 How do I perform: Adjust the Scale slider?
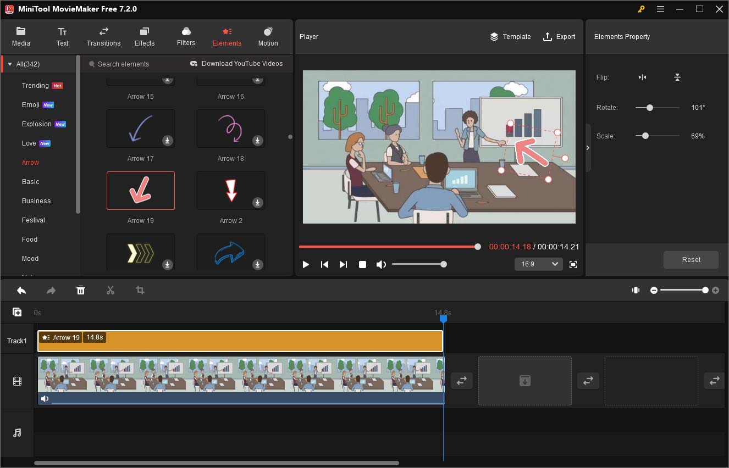click(x=645, y=136)
